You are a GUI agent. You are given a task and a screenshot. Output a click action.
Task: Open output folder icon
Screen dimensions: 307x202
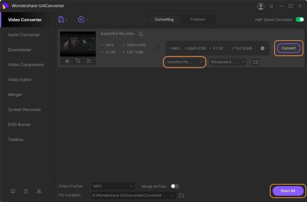(181, 195)
